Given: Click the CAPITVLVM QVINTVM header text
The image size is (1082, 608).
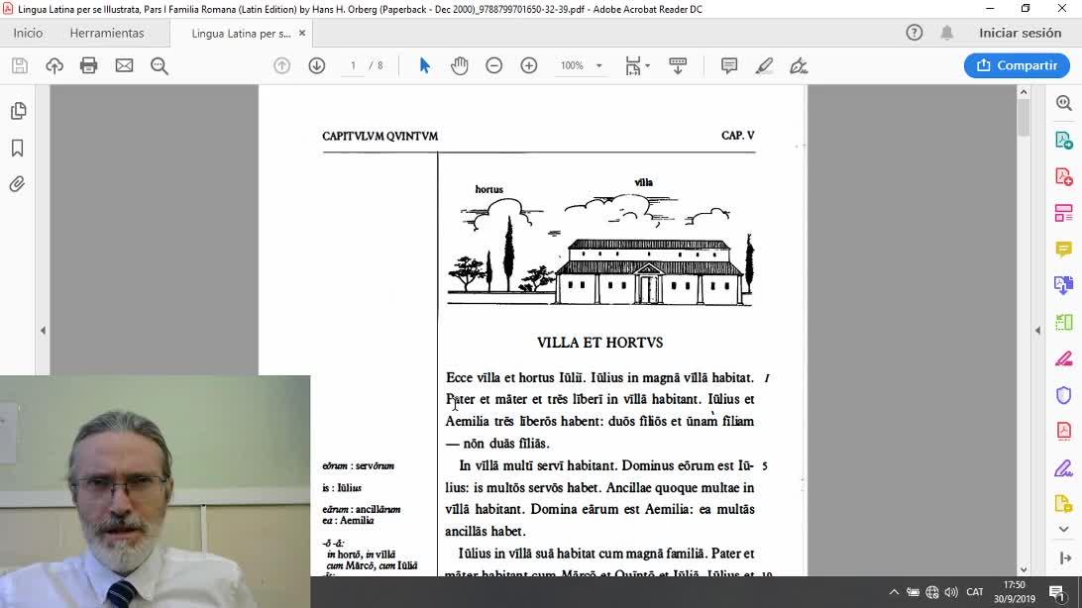Looking at the screenshot, I should (x=379, y=136).
